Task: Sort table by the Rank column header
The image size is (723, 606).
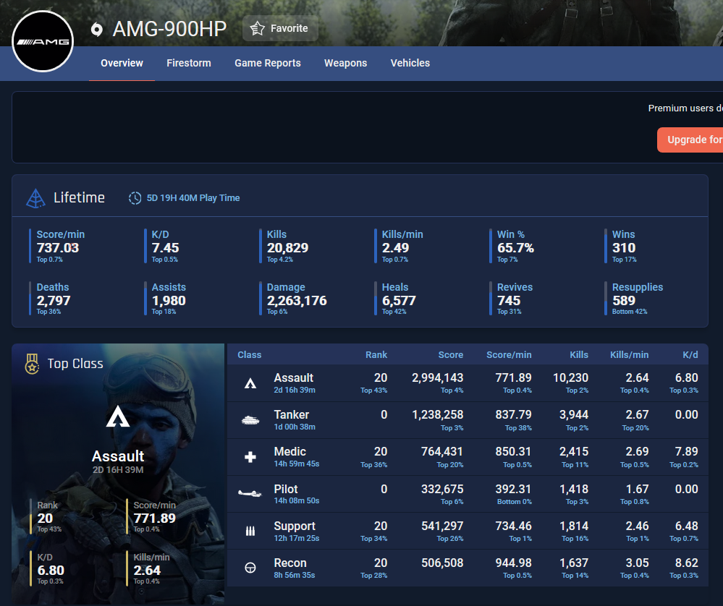Action: coord(376,355)
